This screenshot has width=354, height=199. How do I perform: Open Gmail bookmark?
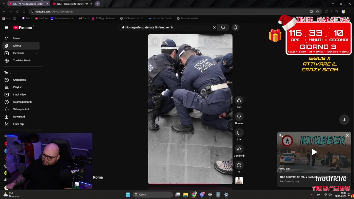click(84, 19)
